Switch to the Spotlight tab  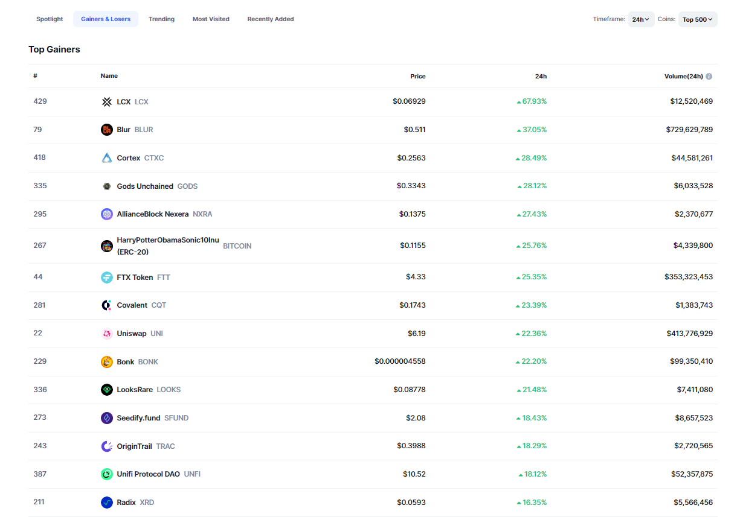click(x=50, y=19)
